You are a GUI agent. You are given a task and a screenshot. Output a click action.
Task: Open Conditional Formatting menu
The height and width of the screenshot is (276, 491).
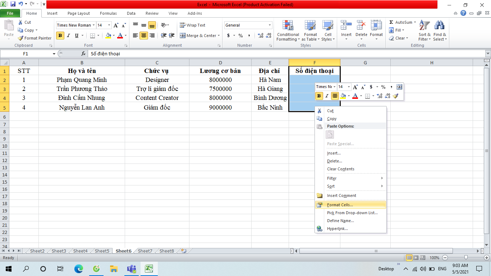[x=288, y=31]
